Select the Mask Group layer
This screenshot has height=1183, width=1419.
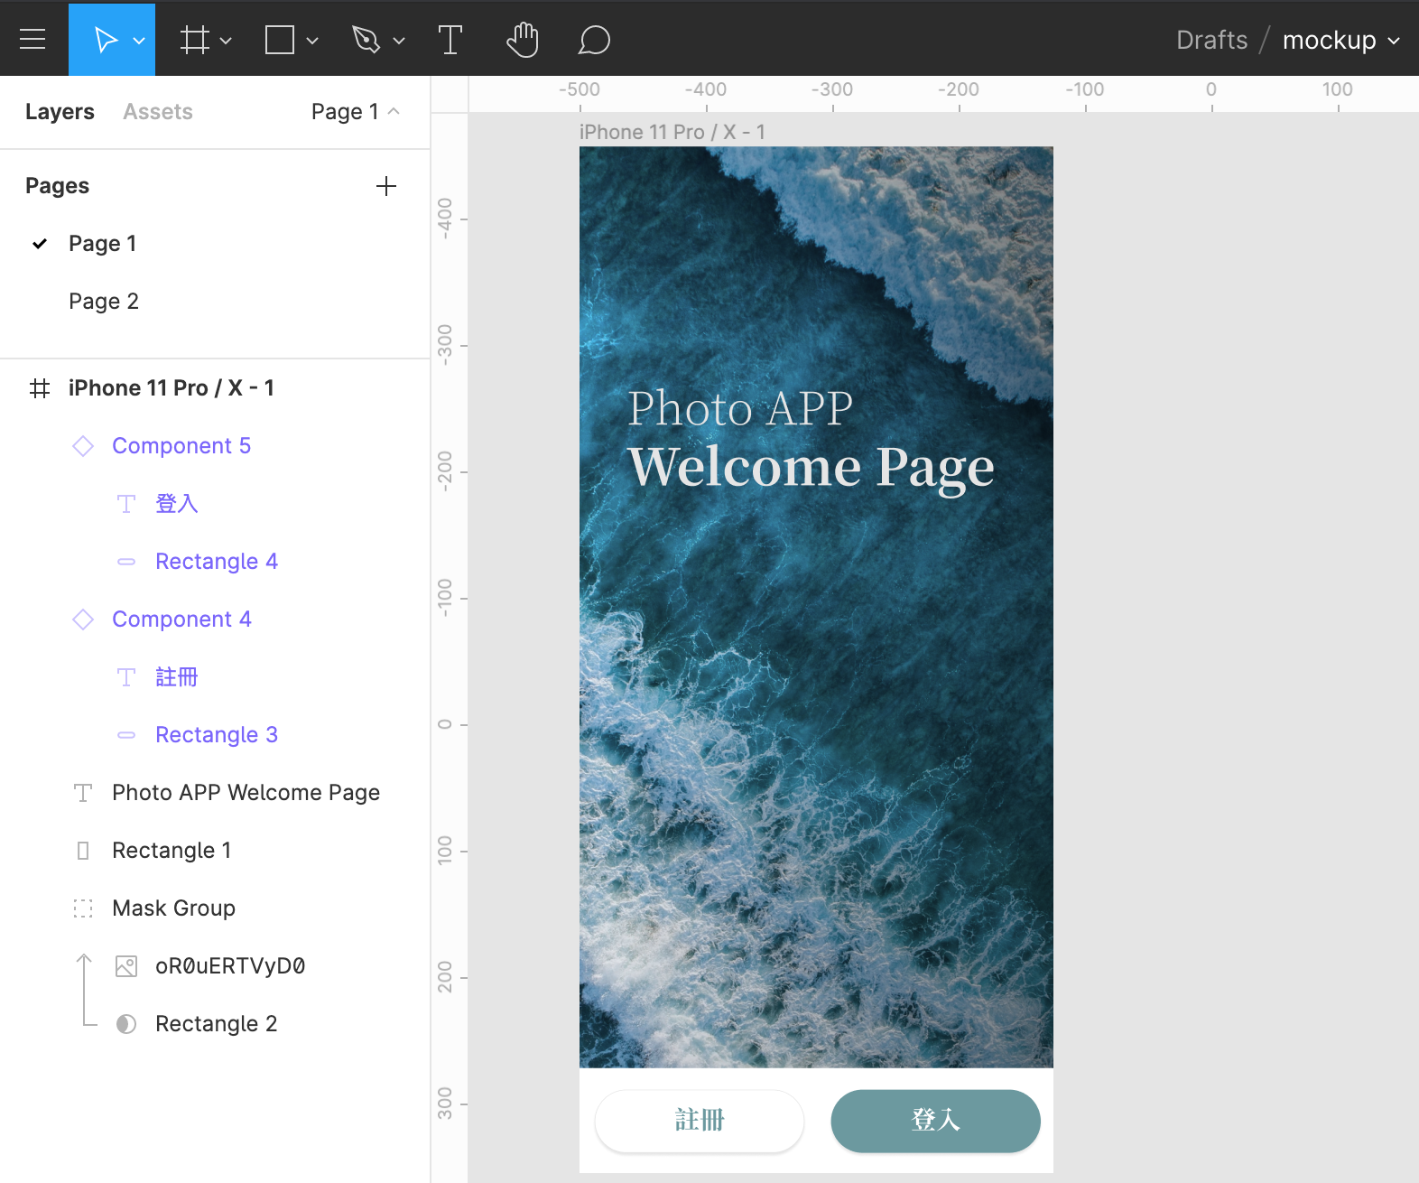tap(173, 908)
